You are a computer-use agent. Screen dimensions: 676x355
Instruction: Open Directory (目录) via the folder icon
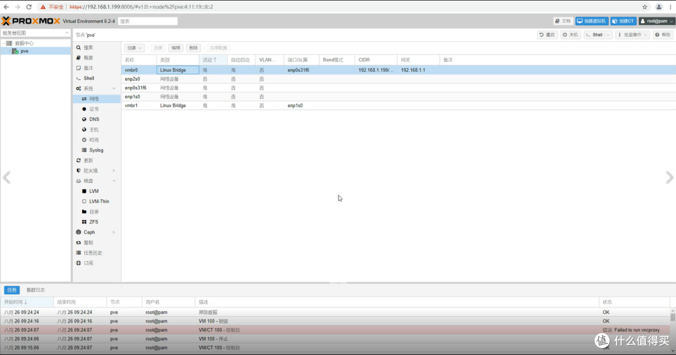click(x=84, y=212)
